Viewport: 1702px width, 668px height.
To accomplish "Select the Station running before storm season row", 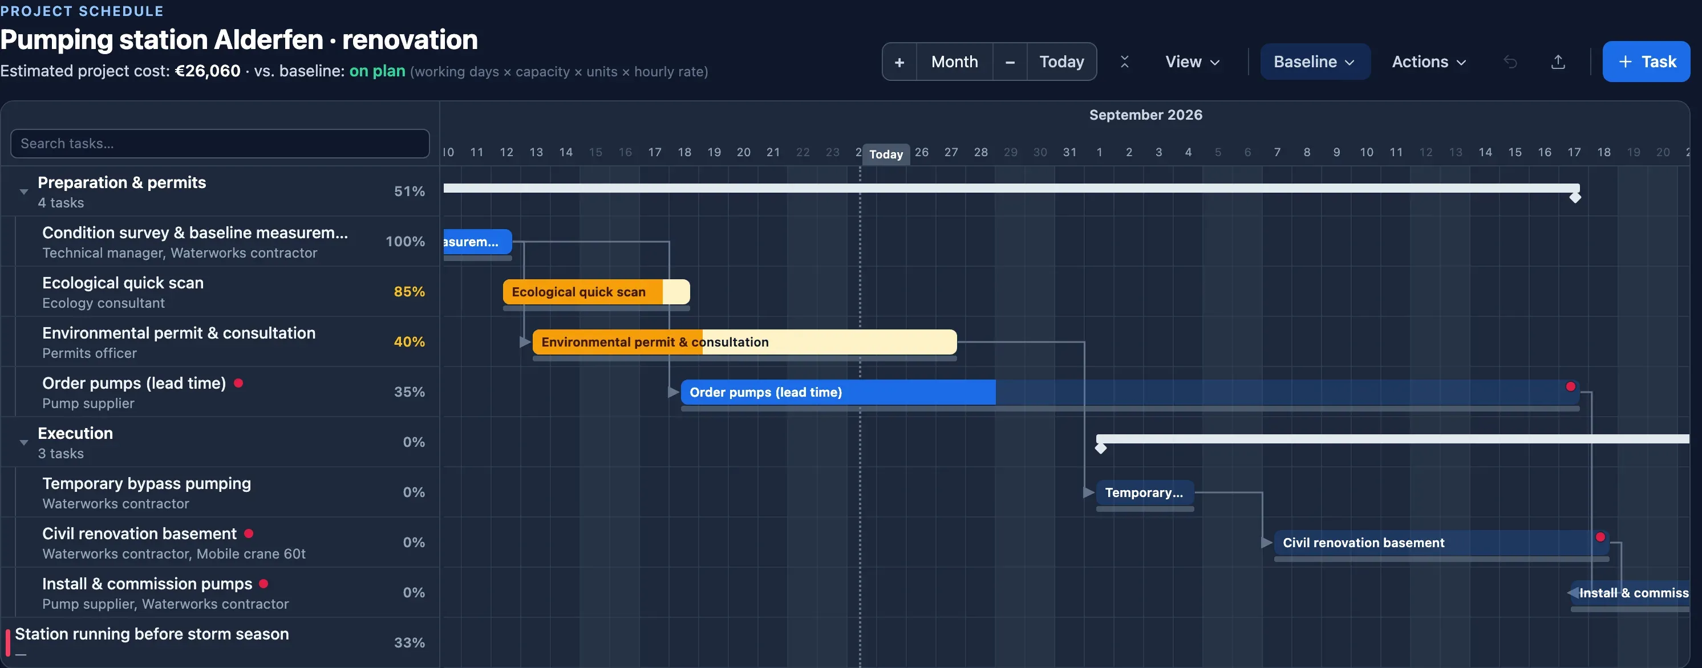I will click(x=220, y=642).
